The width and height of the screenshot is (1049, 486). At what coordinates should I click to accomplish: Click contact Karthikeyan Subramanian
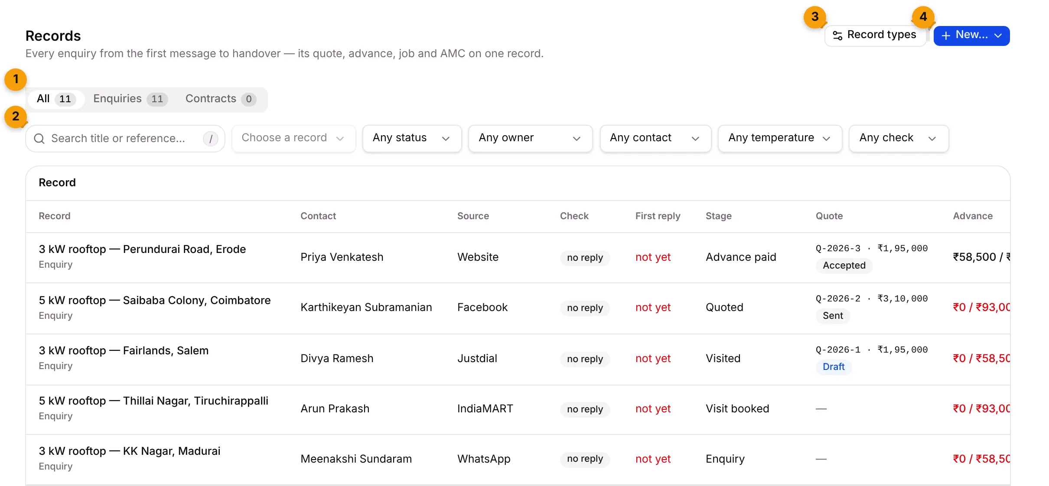coord(366,308)
